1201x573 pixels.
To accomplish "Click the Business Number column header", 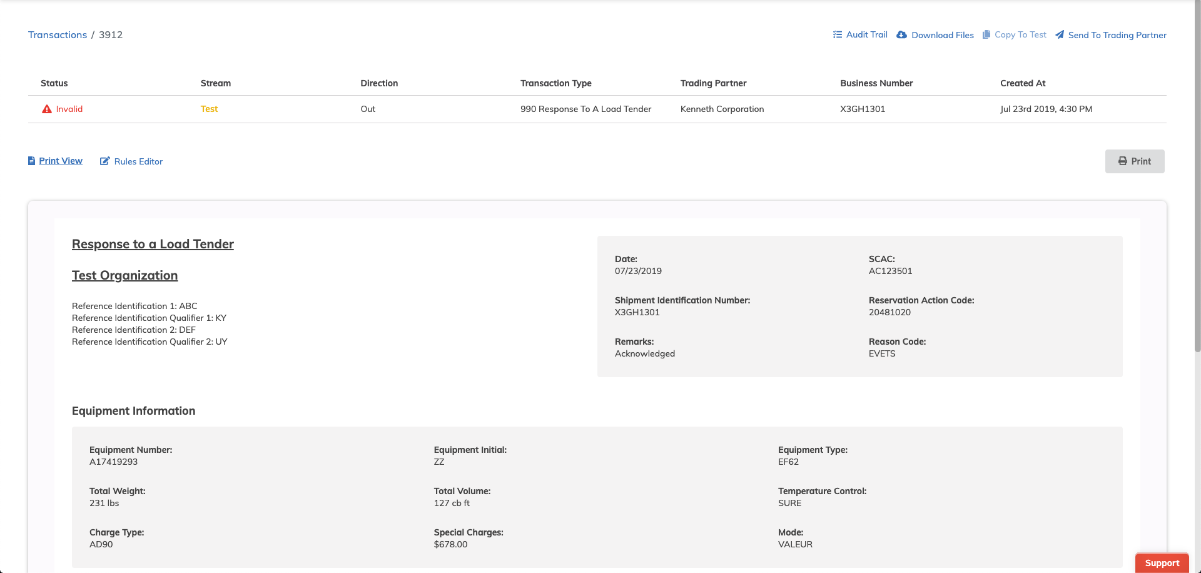I will (876, 83).
